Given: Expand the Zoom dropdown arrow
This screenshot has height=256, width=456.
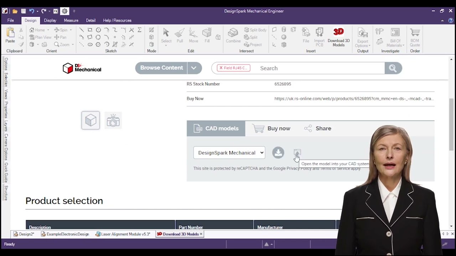Looking at the screenshot, I should click(x=73, y=44).
